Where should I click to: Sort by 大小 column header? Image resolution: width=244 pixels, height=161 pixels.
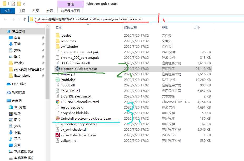click(197, 28)
